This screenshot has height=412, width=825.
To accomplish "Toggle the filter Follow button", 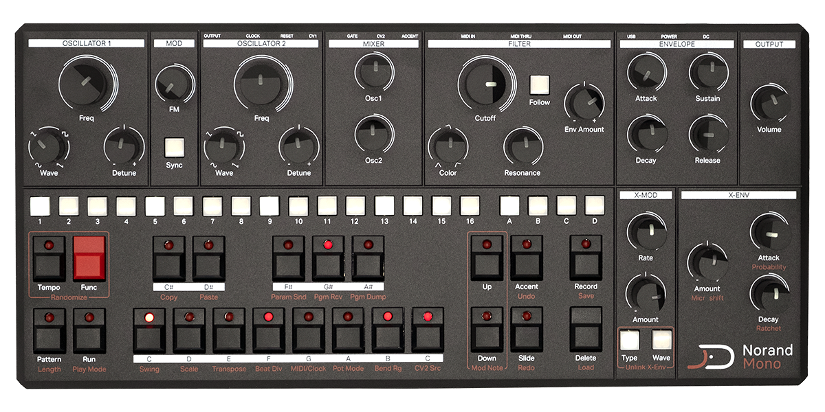I will tap(540, 85).
